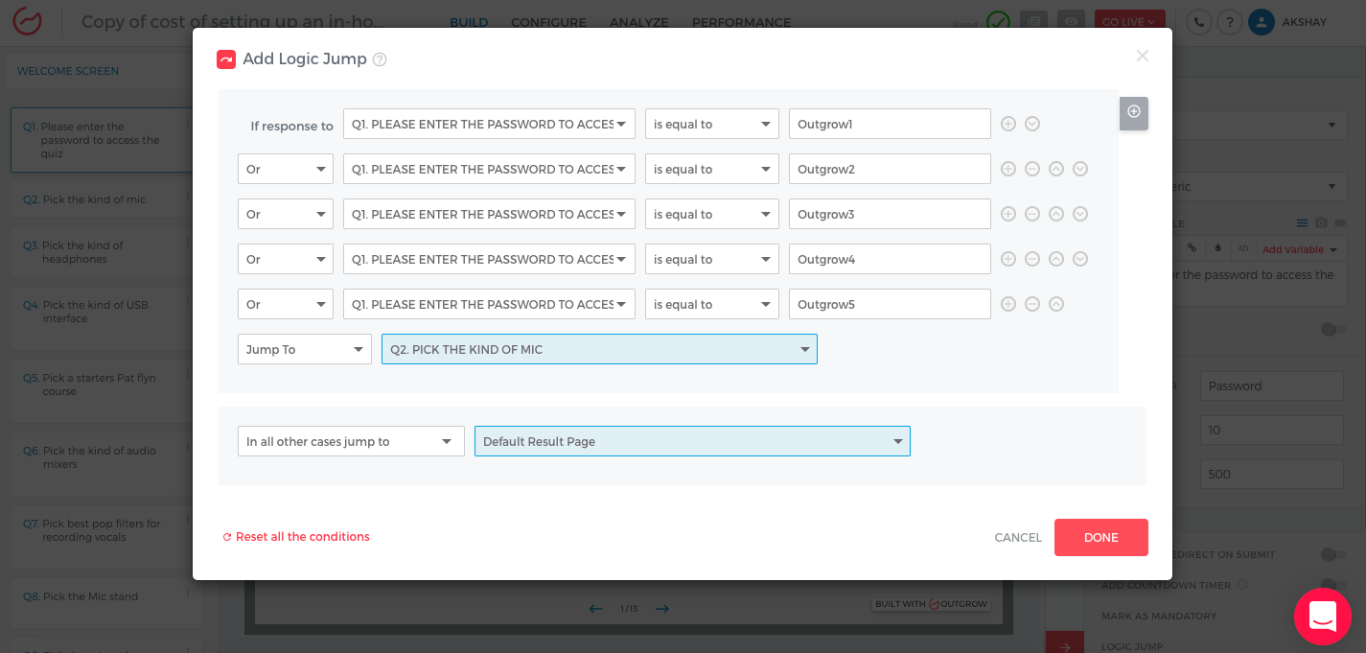Move the Outgrow4 condition down
1366x653 pixels.
click(x=1080, y=259)
